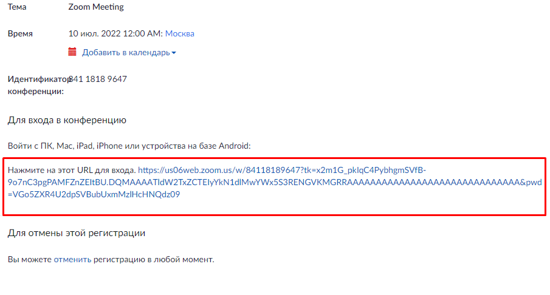Click the Войти с ПК, Mac, iPad line
550x295 pixels.
[x=129, y=146]
